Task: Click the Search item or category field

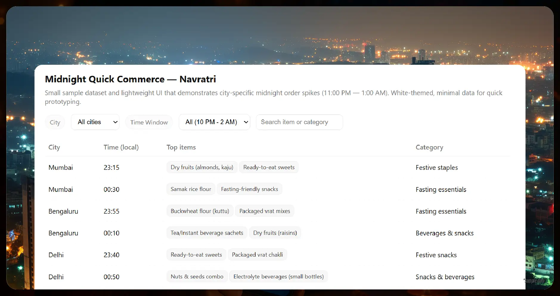Action: 299,122
